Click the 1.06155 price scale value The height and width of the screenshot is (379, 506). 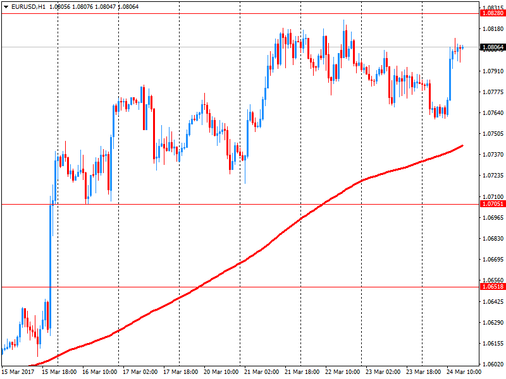click(493, 344)
